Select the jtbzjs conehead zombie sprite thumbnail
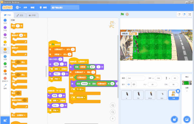 pos(150,95)
